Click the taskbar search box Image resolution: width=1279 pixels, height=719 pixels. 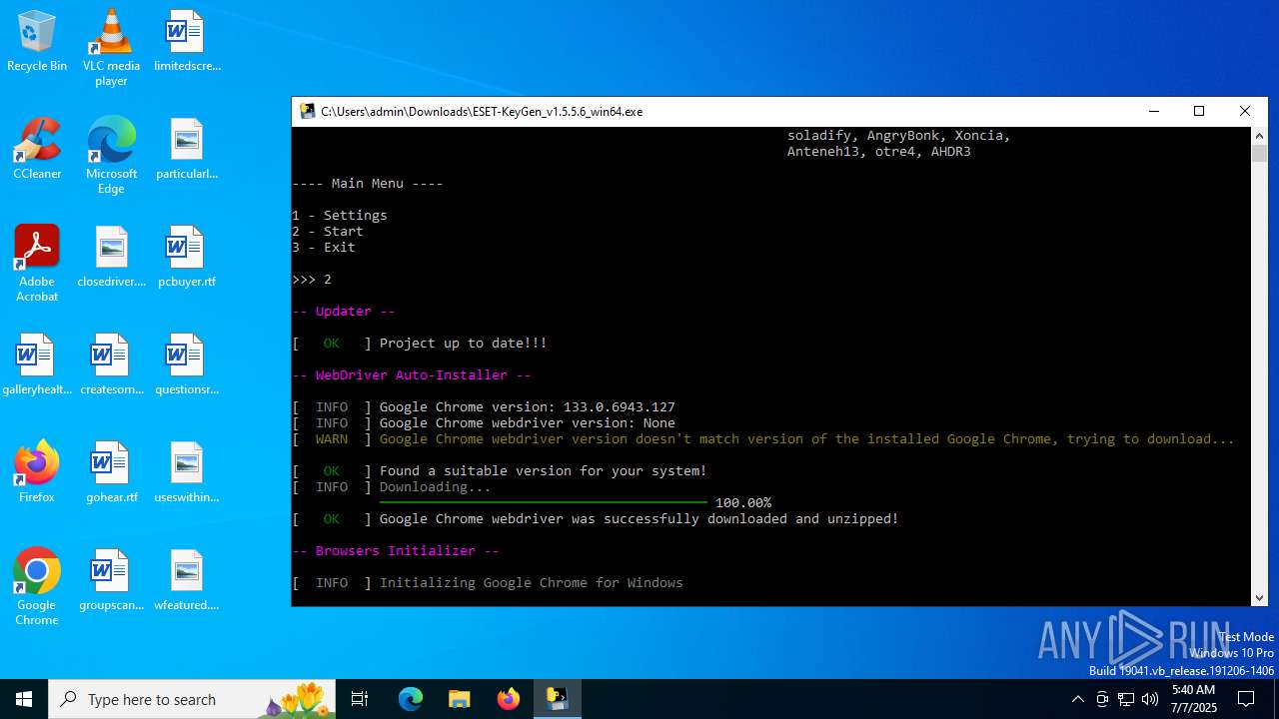click(x=190, y=699)
